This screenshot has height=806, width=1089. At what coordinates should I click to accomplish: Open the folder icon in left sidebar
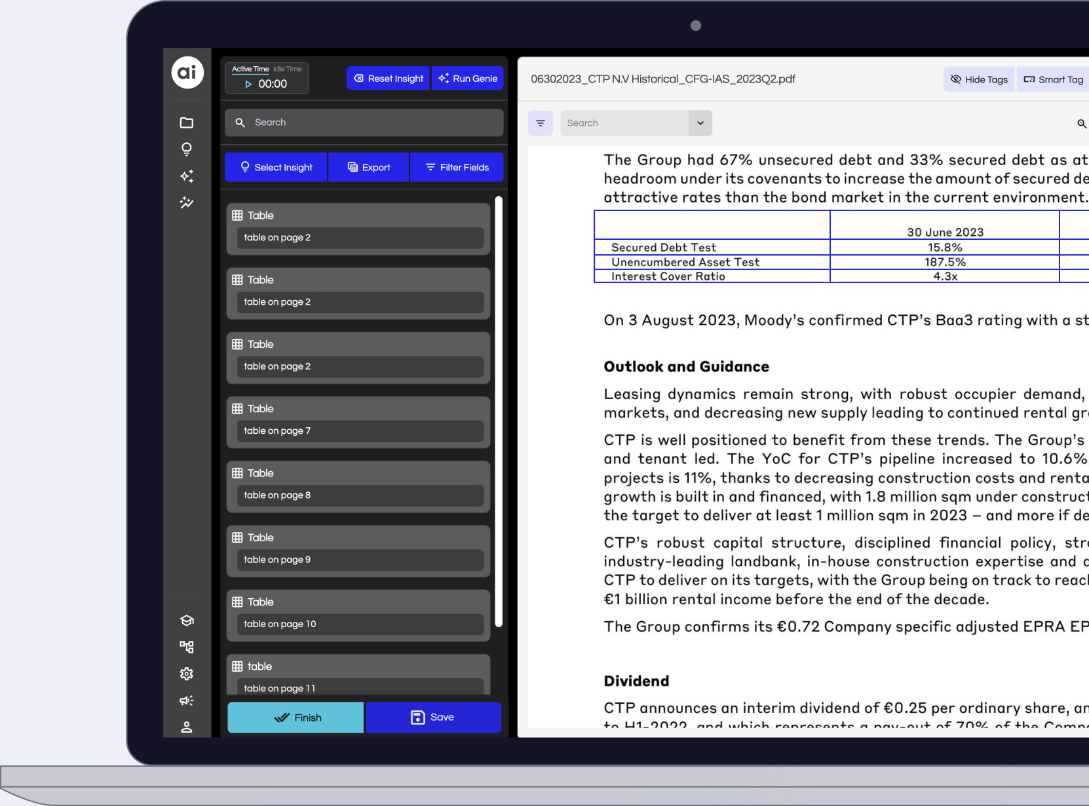(x=187, y=123)
